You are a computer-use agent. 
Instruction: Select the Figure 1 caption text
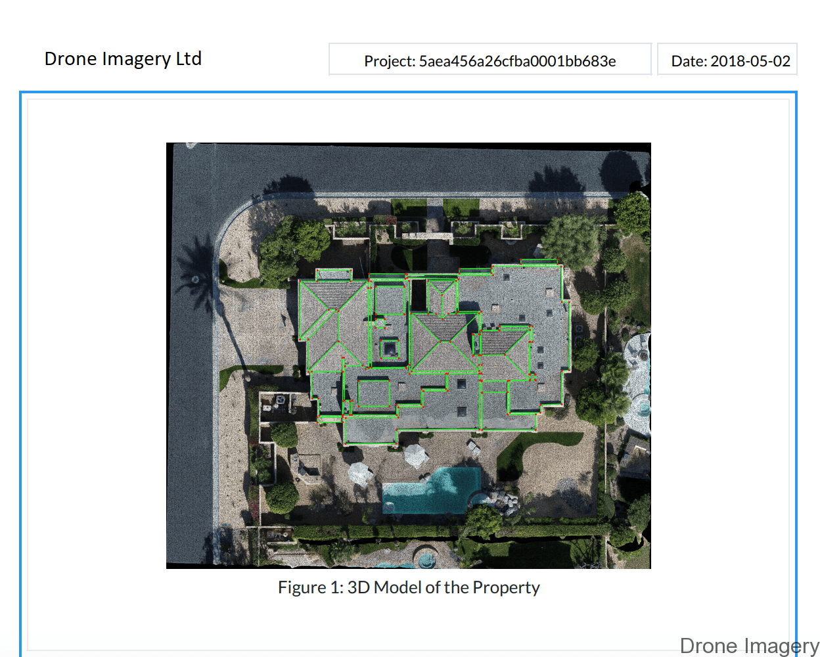pos(409,587)
